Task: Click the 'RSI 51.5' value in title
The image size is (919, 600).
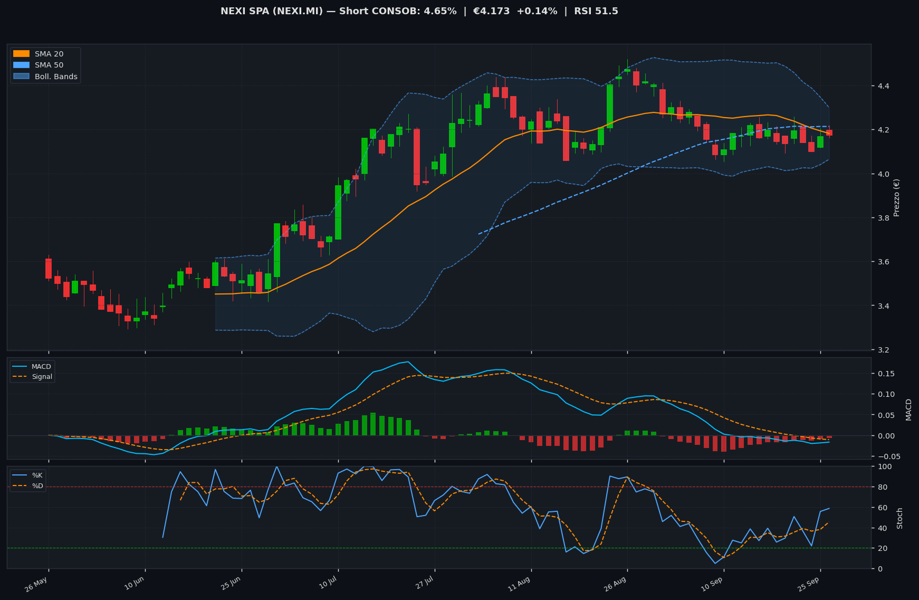Action: point(596,11)
